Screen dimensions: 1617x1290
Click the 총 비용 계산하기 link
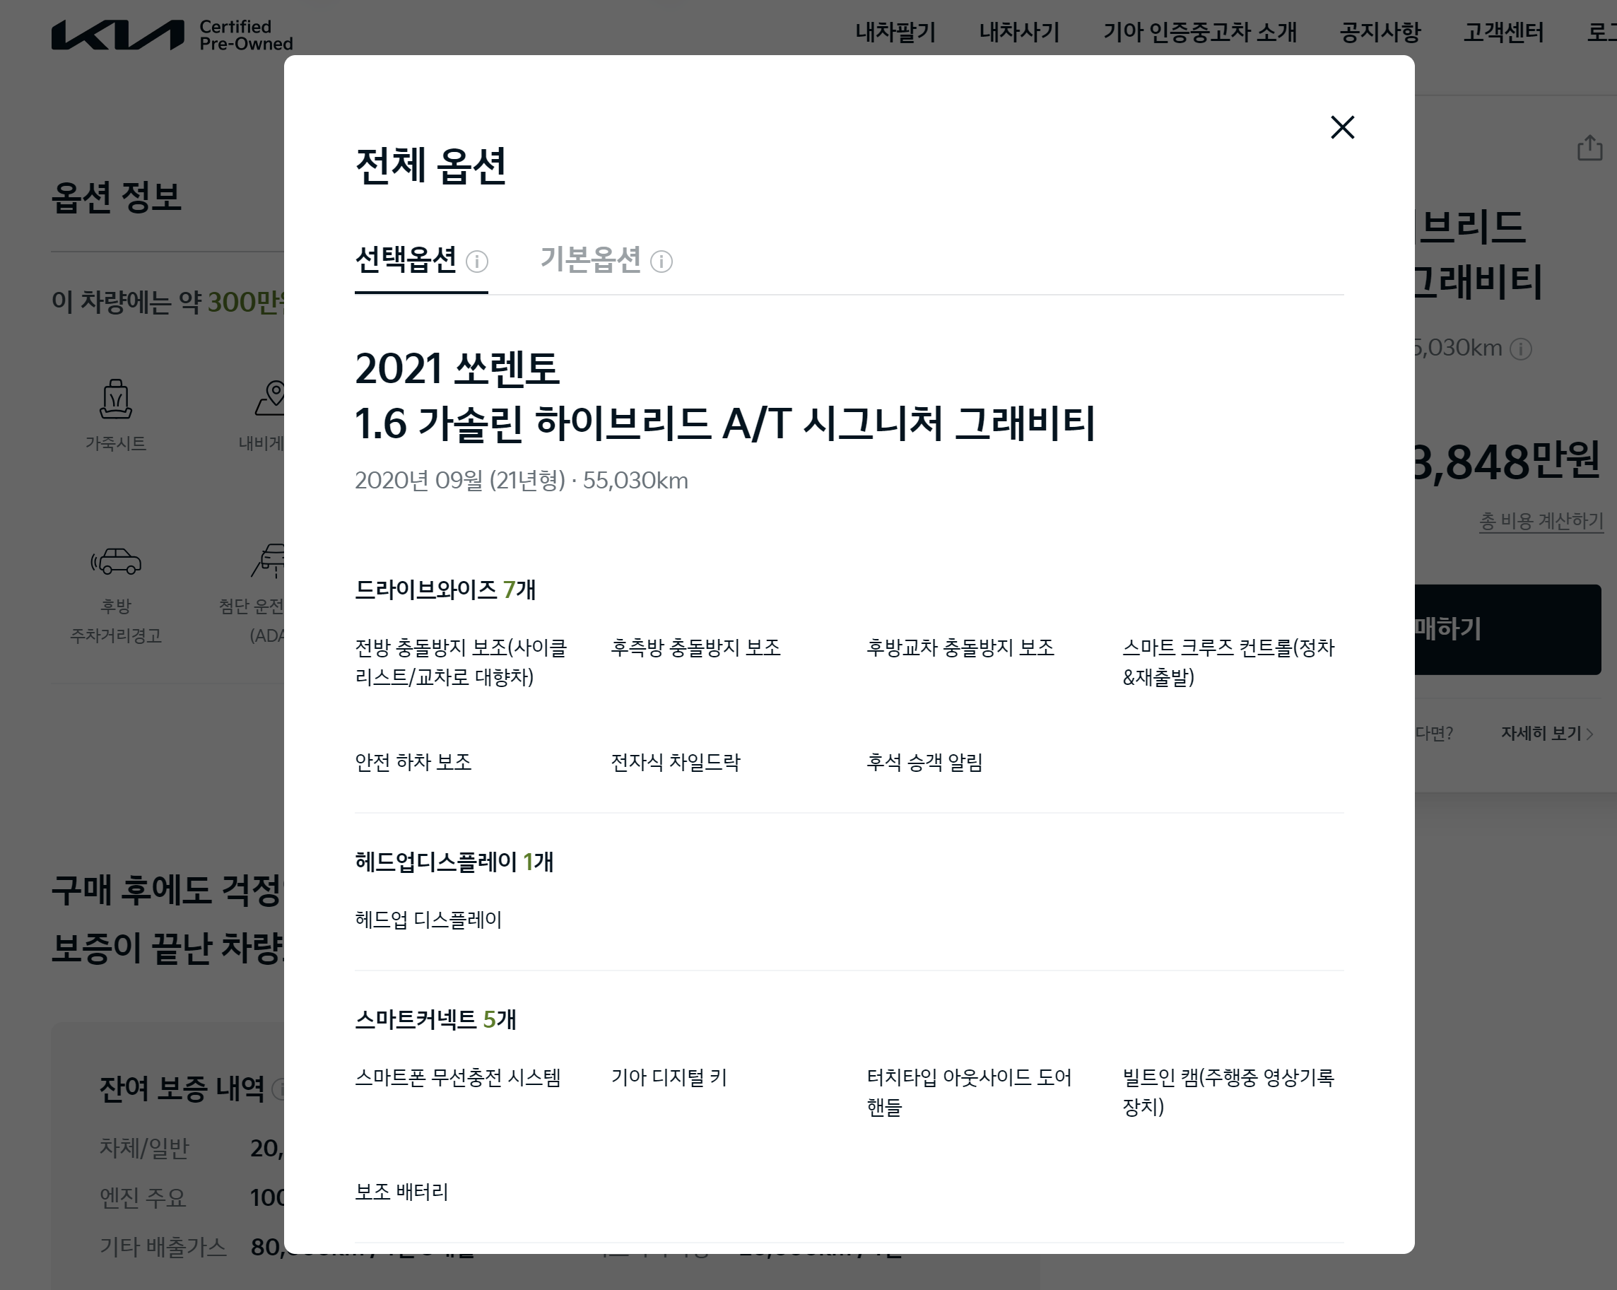tap(1541, 520)
